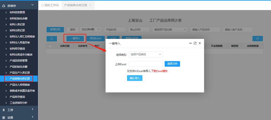The height and width of the screenshot is (120, 271).
Task: Switch to 我的工作台 tab
Action: [50, 5]
